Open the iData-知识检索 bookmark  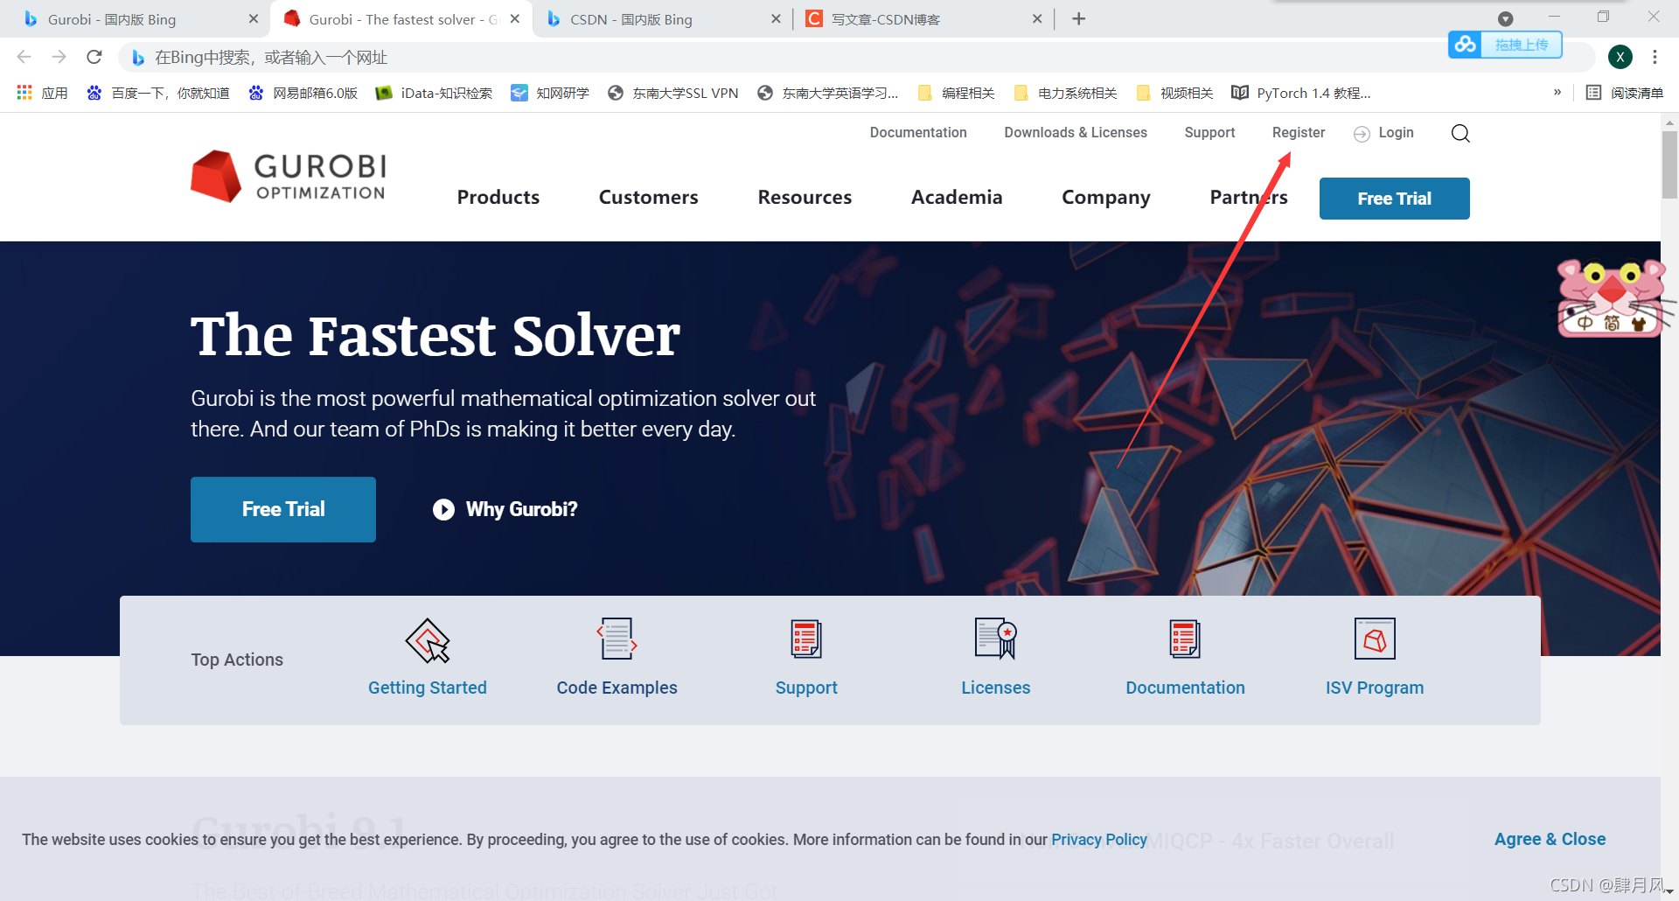click(x=434, y=93)
